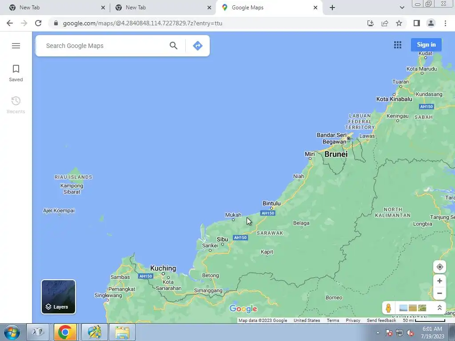Go forward in browser history

[x=24, y=23]
